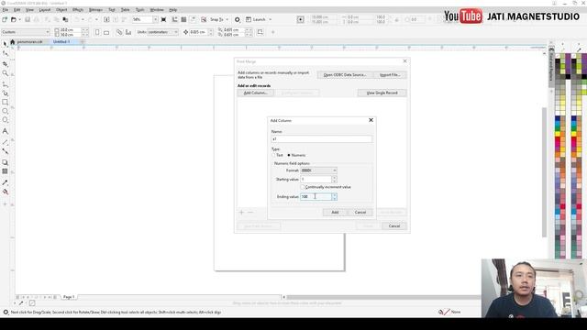
Task: Select the Pick tool in the toolbox
Action: tap(5, 44)
